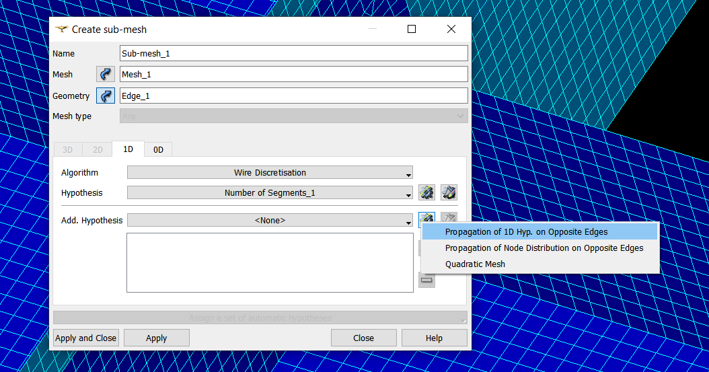Open Help for sub-mesh dialog
Screen dimensions: 709x372
click(x=434, y=338)
